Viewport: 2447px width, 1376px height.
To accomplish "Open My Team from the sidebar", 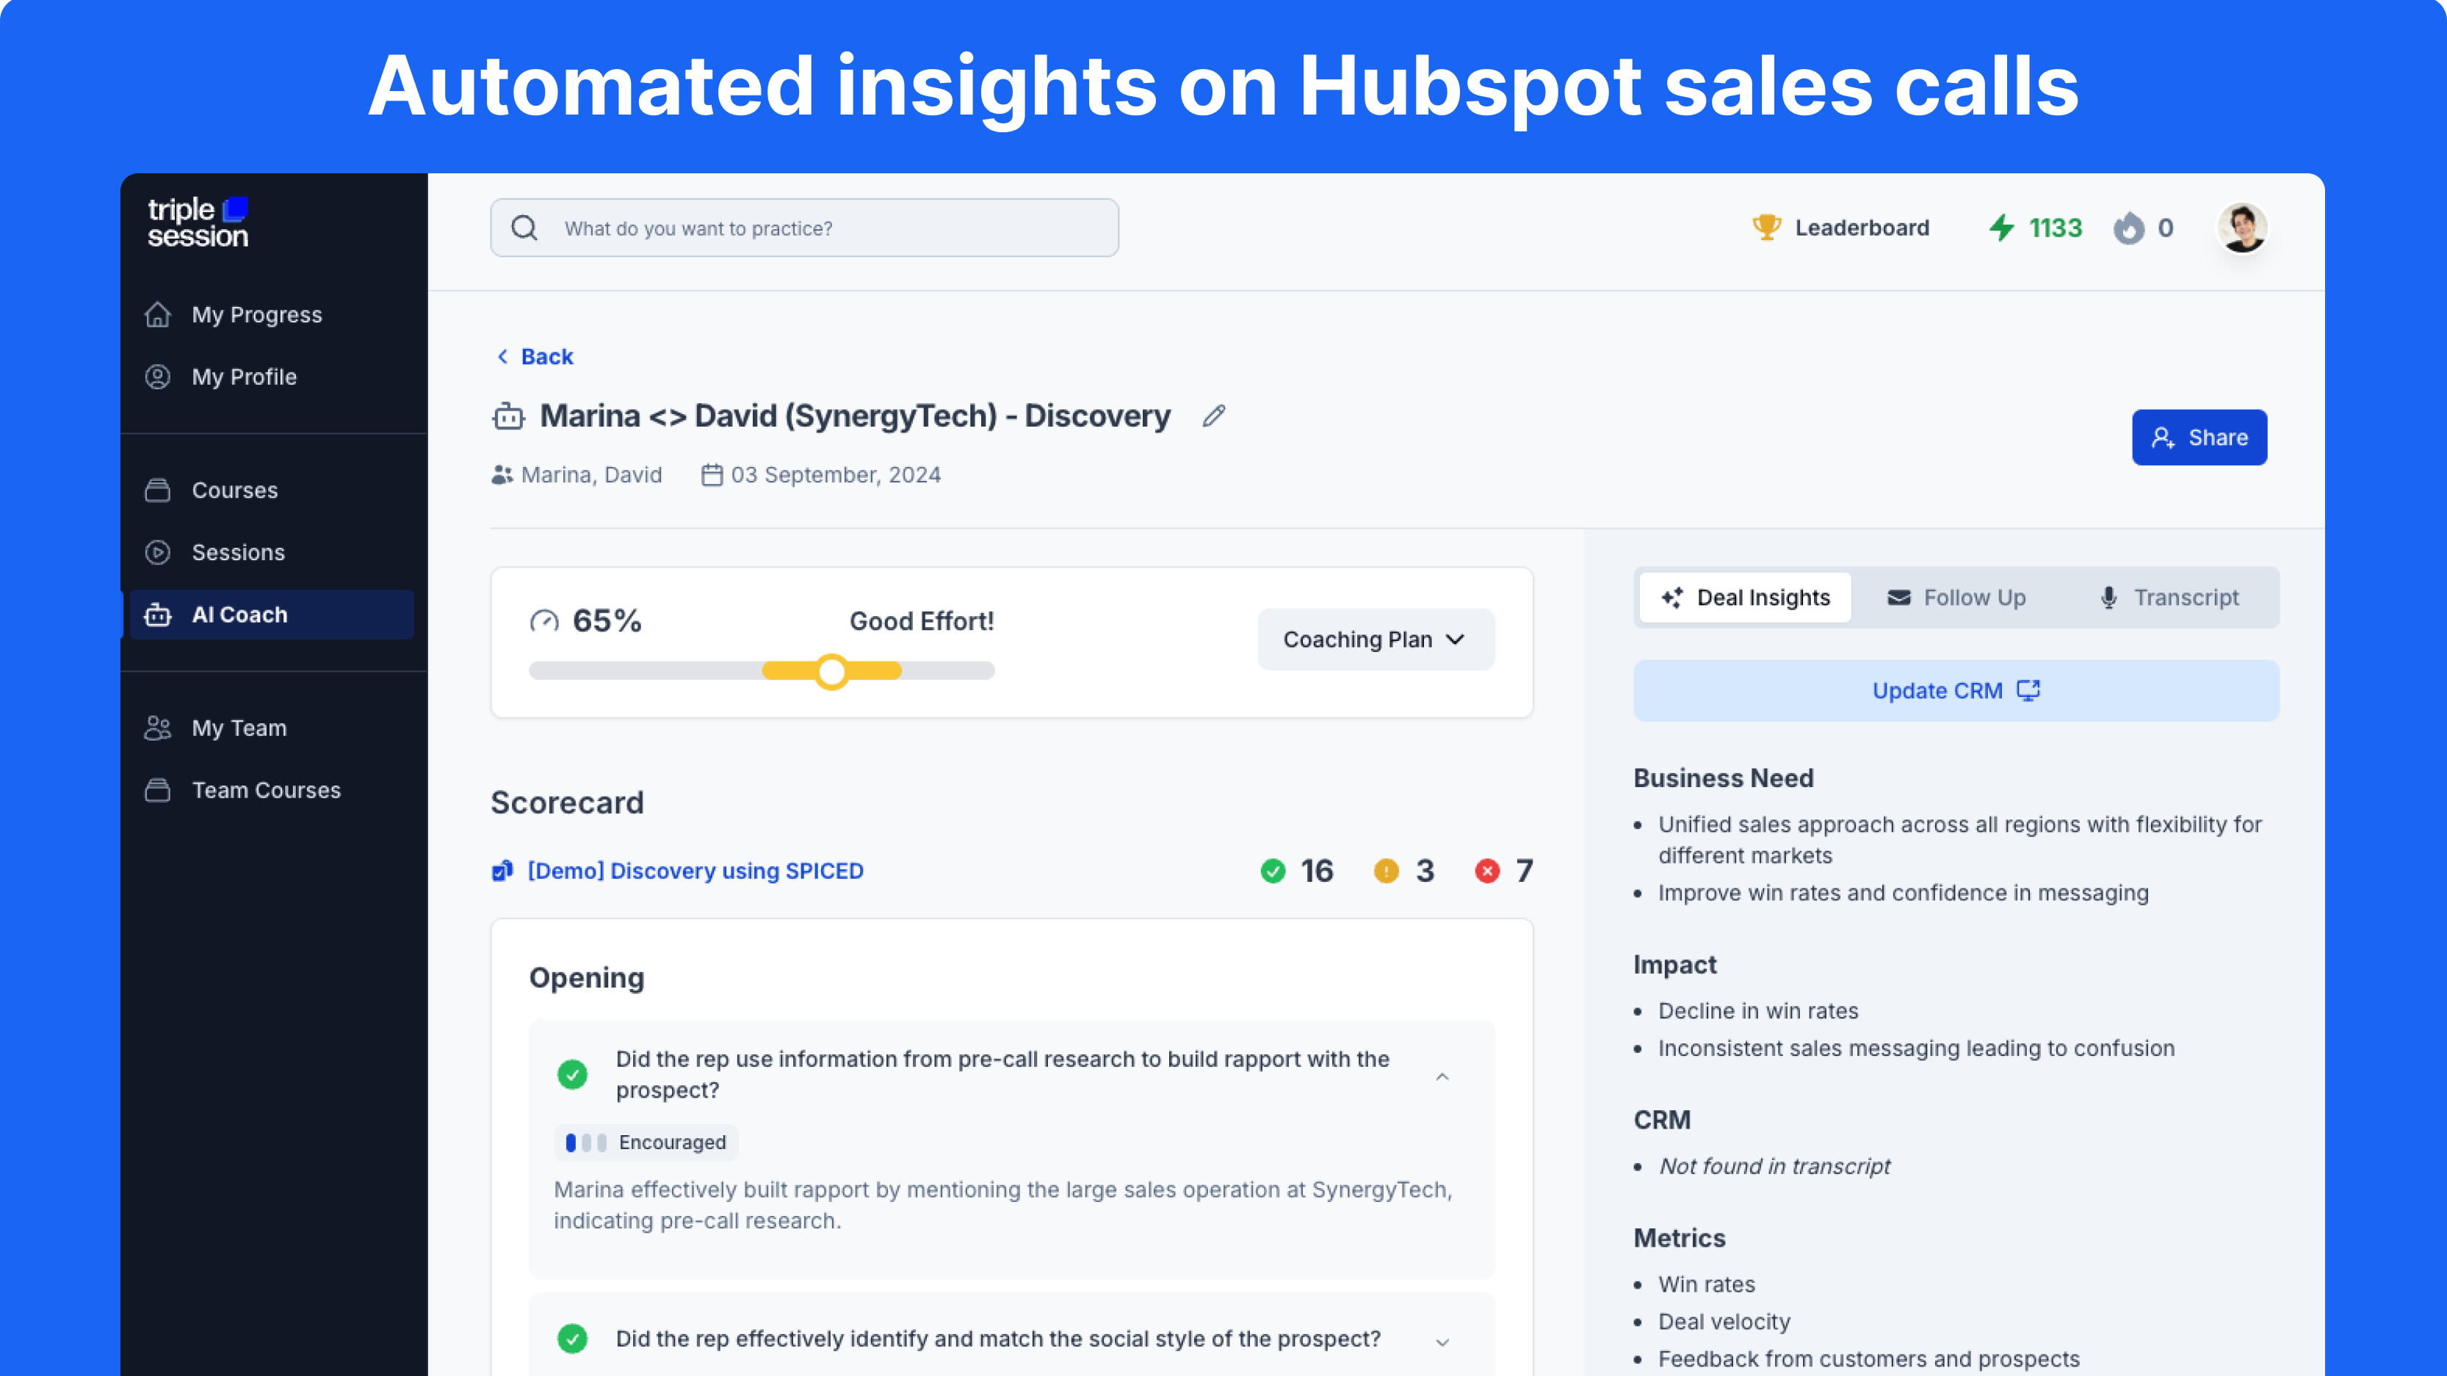I will pos(239,728).
